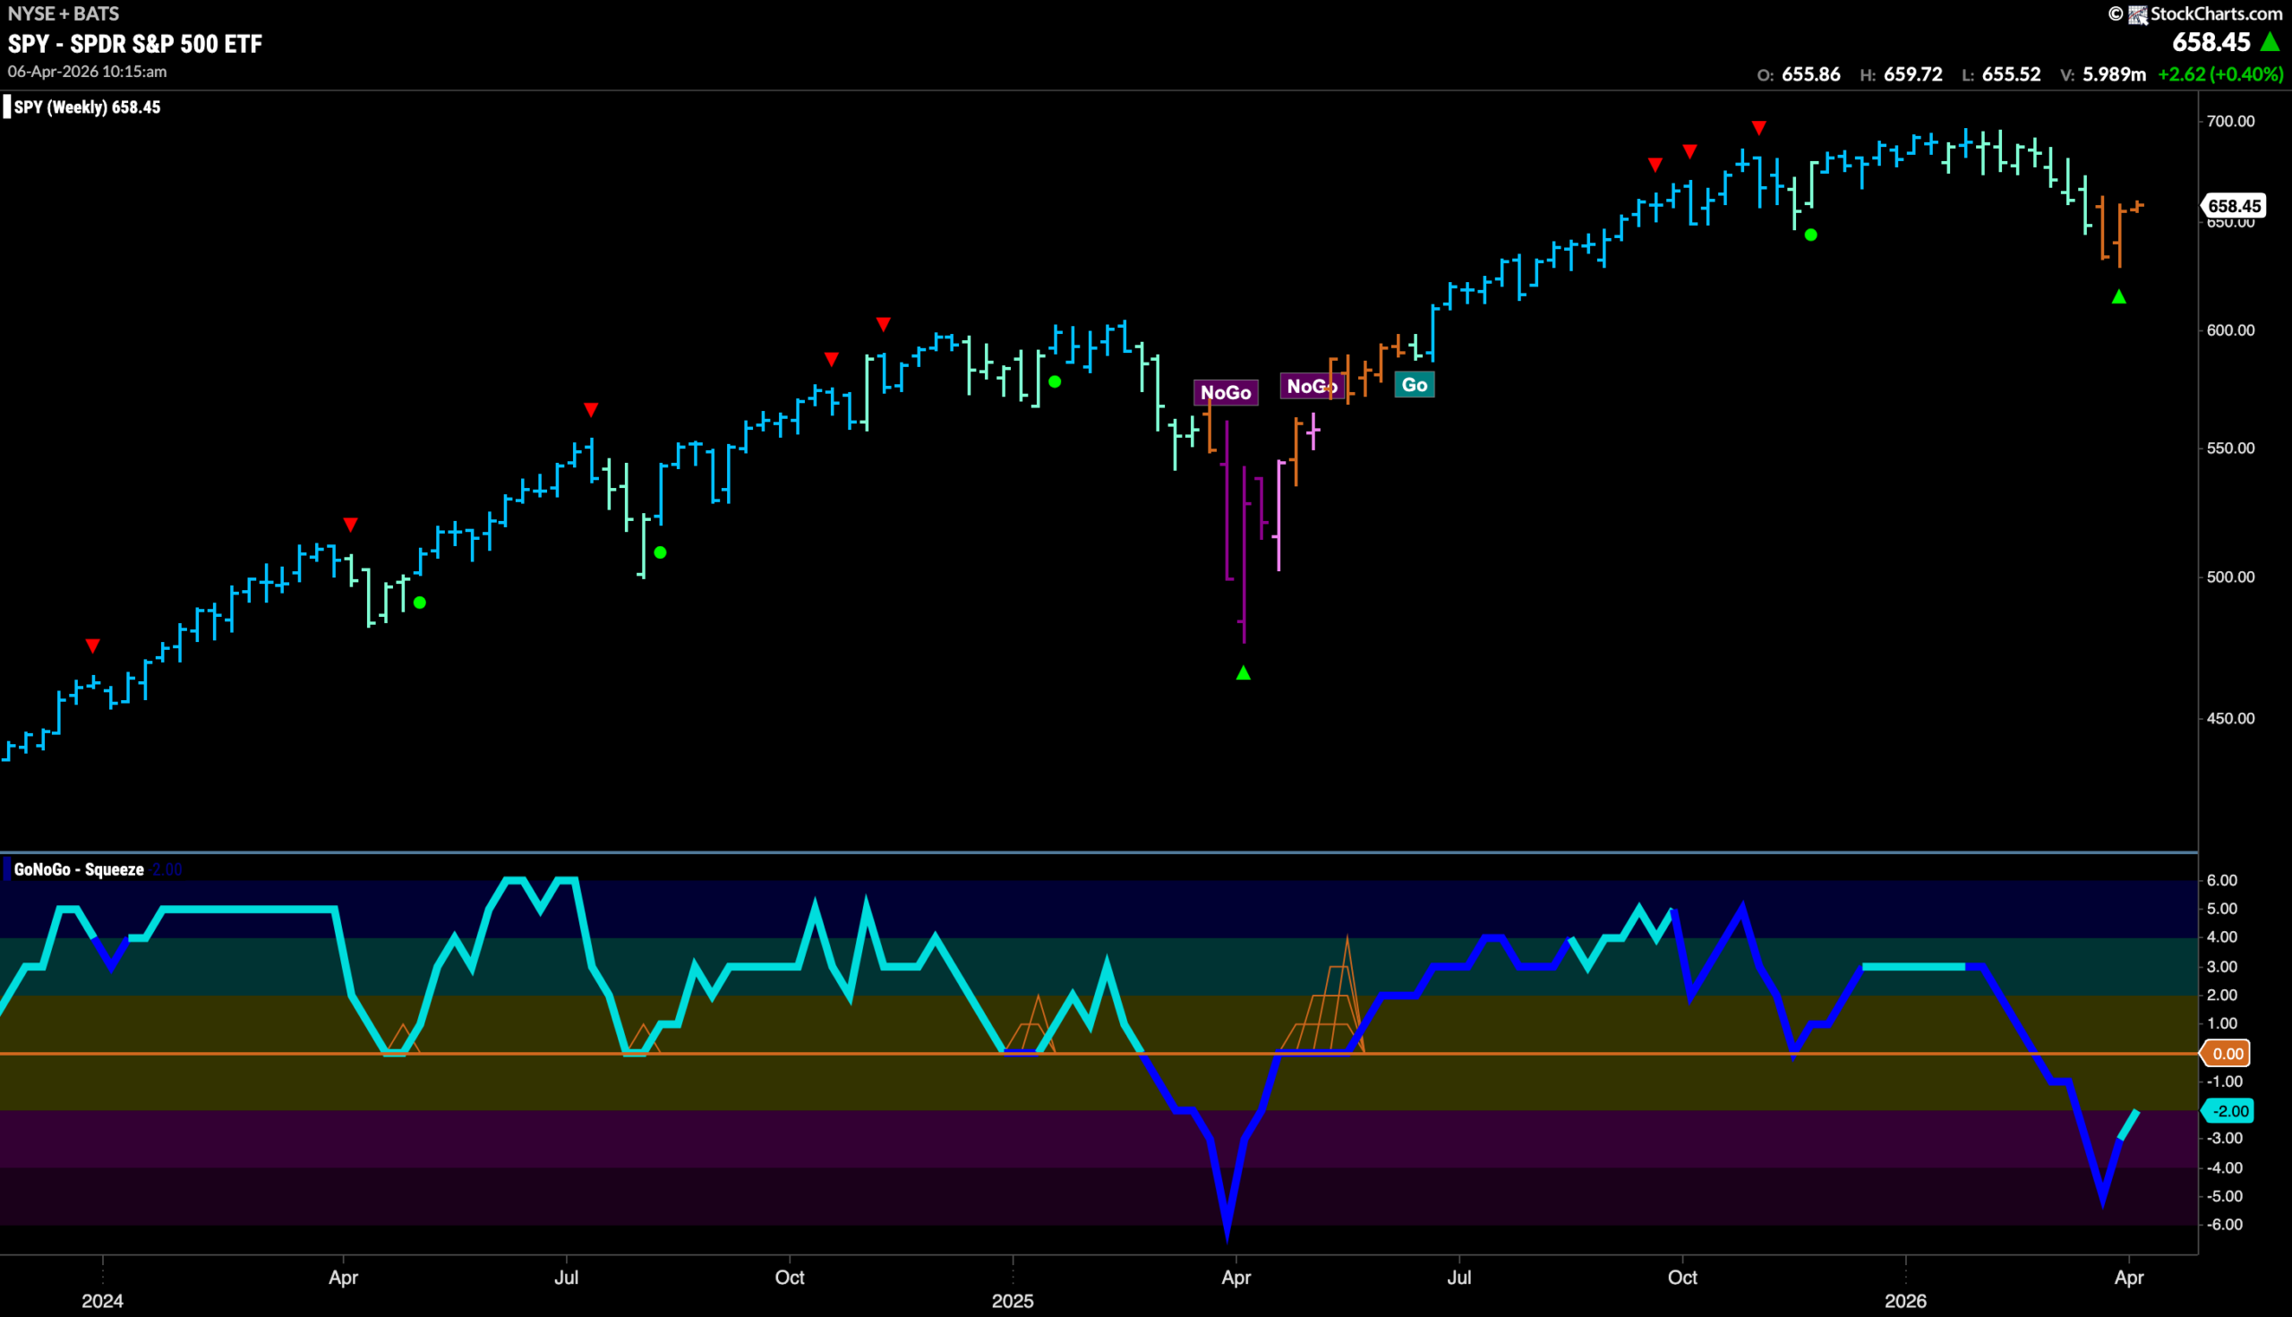The width and height of the screenshot is (2292, 1317).
Task: Click the red down arrow at the start of 2024
Action: [x=92, y=646]
